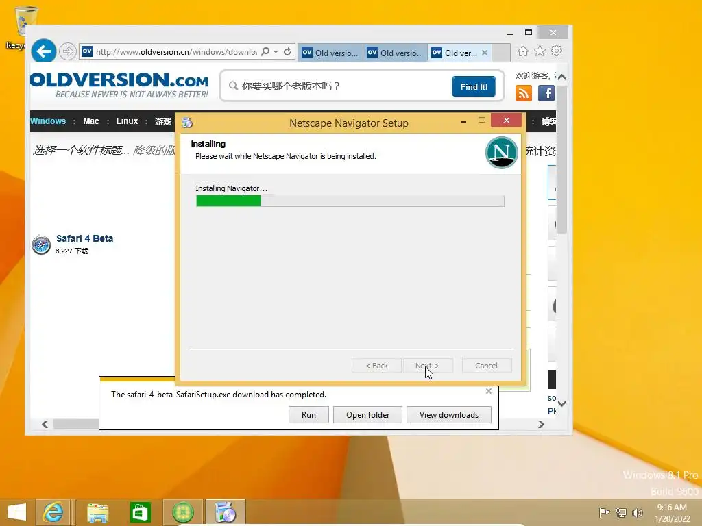Click the Next > button in setup
The image size is (702, 526).
(x=428, y=366)
